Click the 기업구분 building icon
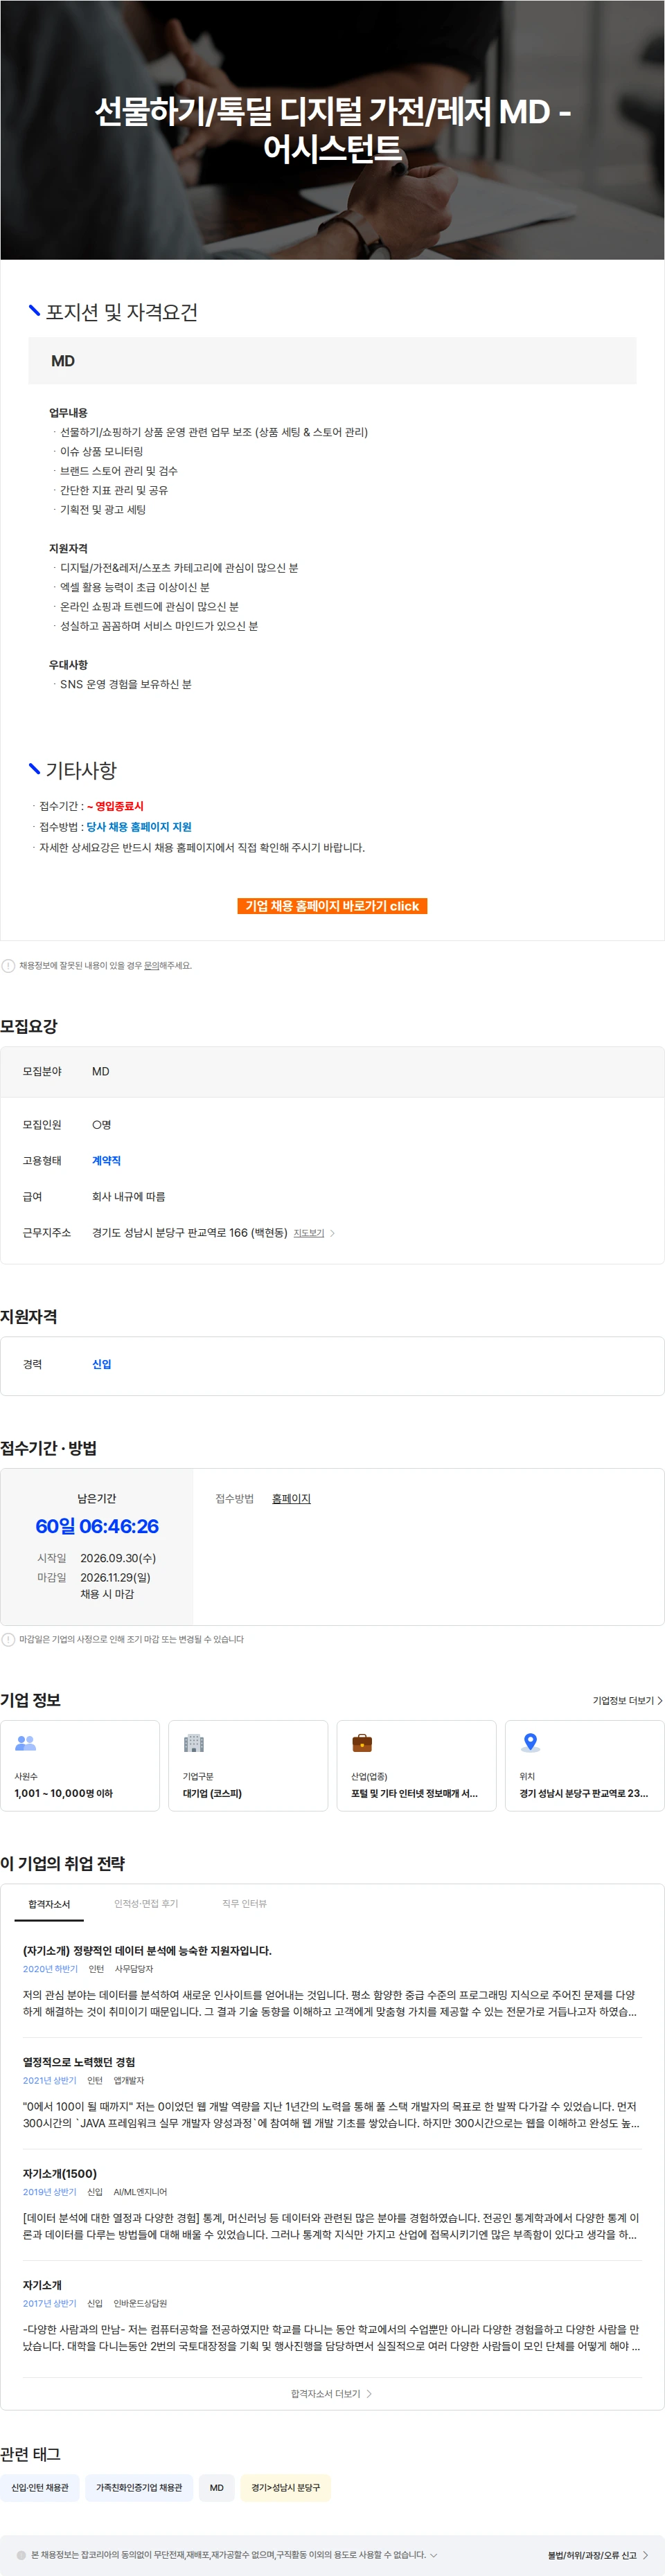The height and width of the screenshot is (2576, 665). pos(194,1743)
